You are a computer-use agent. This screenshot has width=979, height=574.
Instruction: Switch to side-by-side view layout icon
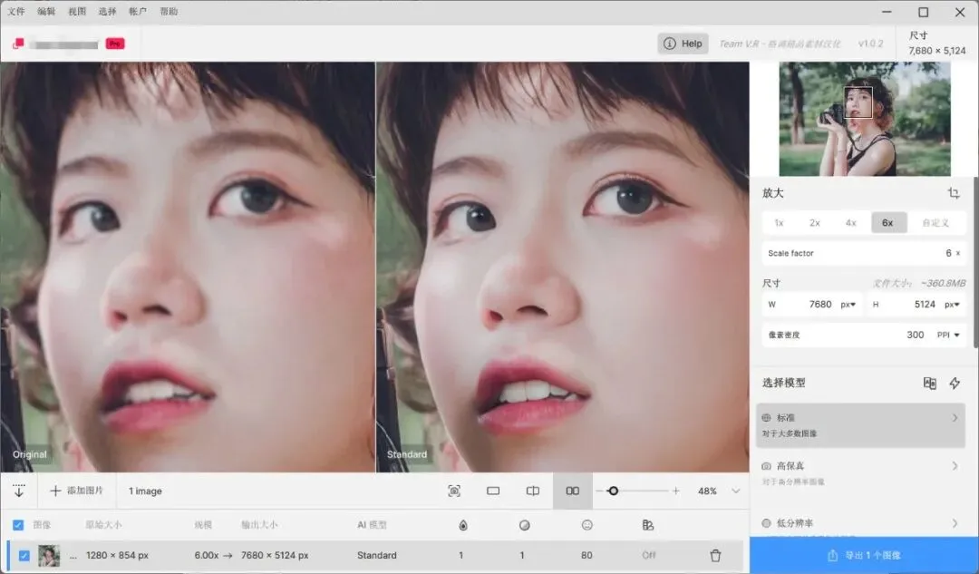click(573, 491)
